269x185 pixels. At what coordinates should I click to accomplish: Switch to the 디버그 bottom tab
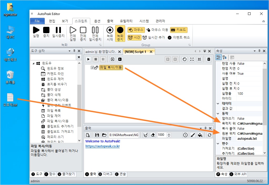[x=106, y=174]
